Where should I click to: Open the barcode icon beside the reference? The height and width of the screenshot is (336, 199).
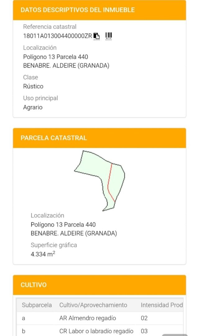click(x=109, y=36)
